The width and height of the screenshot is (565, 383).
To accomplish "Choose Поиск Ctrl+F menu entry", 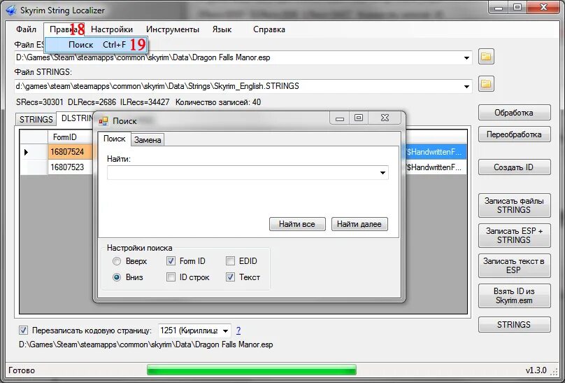I will [96, 45].
